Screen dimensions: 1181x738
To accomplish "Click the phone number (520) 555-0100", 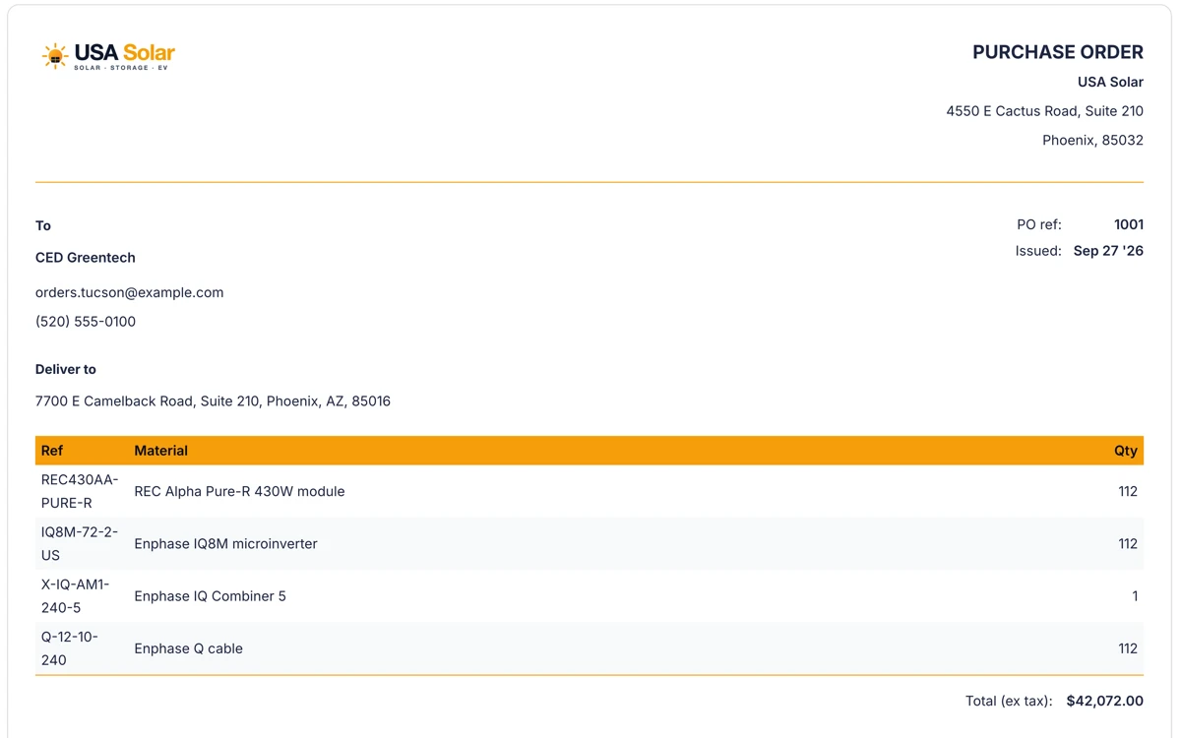I will (86, 322).
